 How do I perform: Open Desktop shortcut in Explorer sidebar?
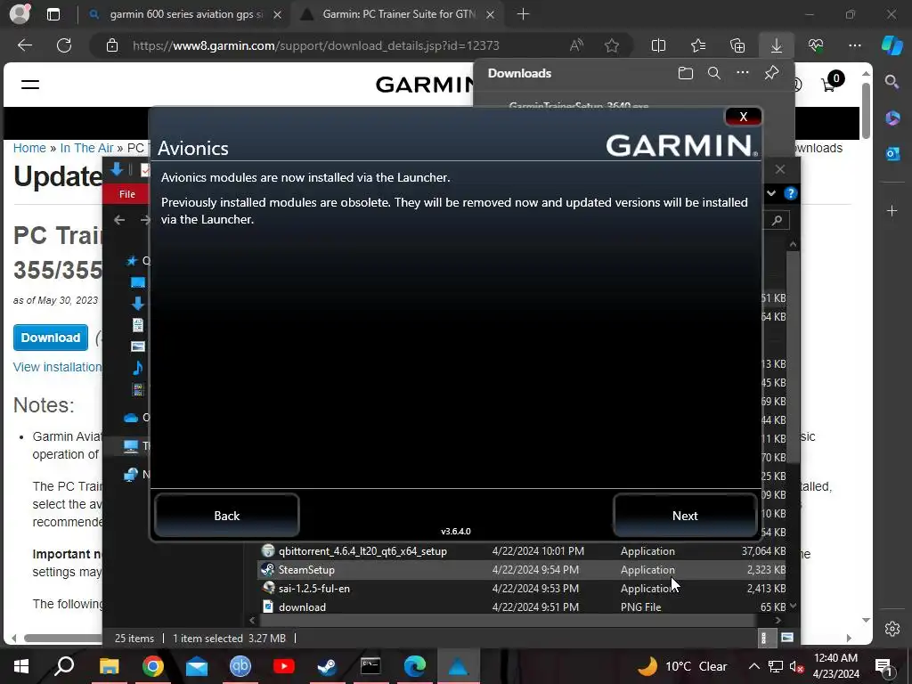coord(138,282)
